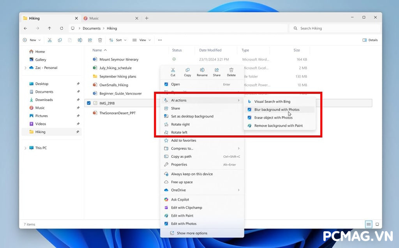Viewport: 399px width, 248px height.
Task: Open the Downloads folder in the sidebar
Action: (x=44, y=100)
